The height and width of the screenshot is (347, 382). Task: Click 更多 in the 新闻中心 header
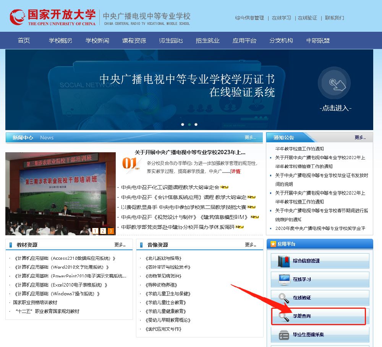click(250, 138)
